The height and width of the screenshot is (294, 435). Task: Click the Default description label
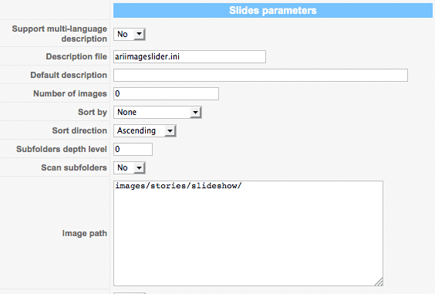(x=69, y=75)
